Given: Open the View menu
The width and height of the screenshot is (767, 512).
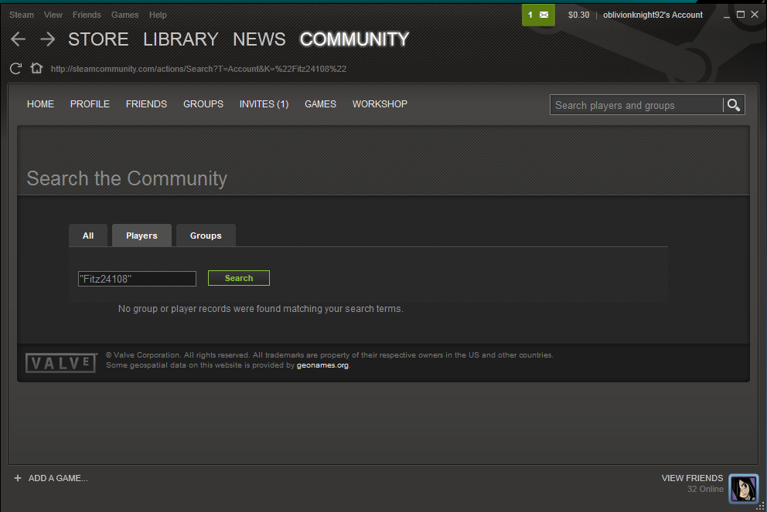Looking at the screenshot, I should (x=53, y=15).
